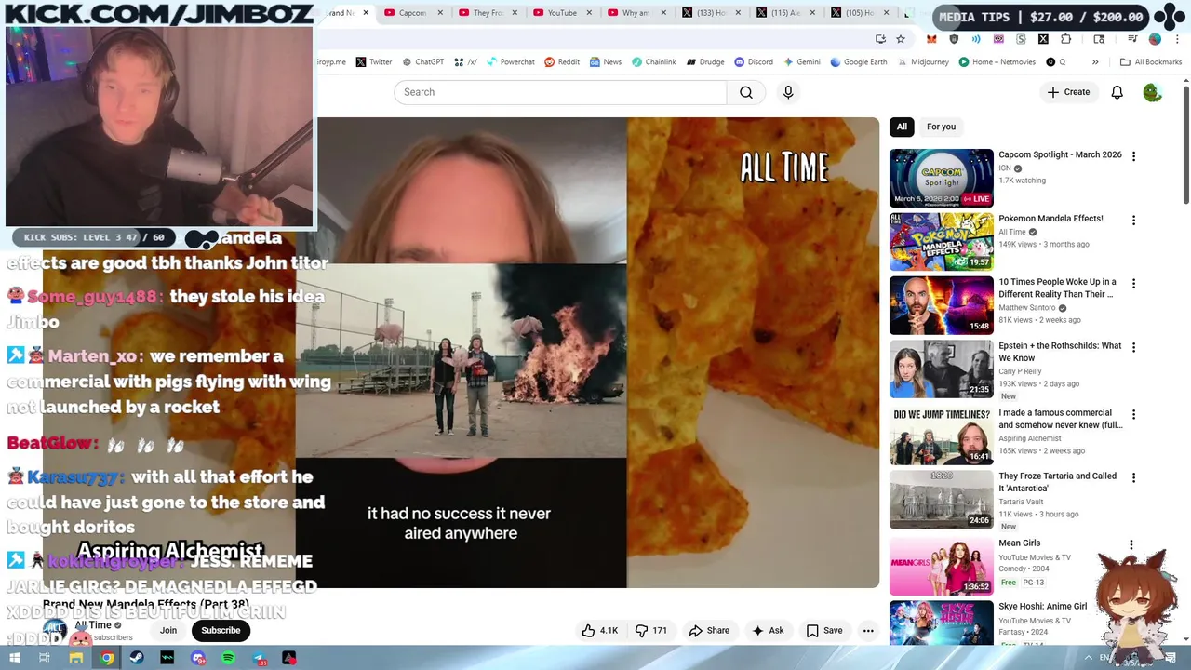
Task: Click the Ask button
Action: (768, 630)
